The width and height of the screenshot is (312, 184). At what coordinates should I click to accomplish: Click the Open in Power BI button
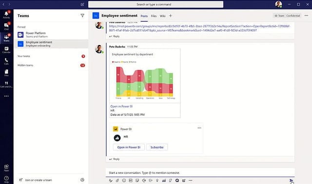pyautogui.click(x=129, y=148)
